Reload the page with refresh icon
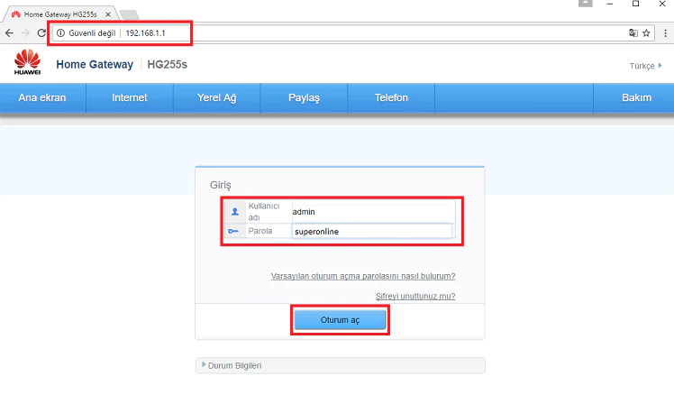Screen dimensions: 674x413 click(x=41, y=33)
